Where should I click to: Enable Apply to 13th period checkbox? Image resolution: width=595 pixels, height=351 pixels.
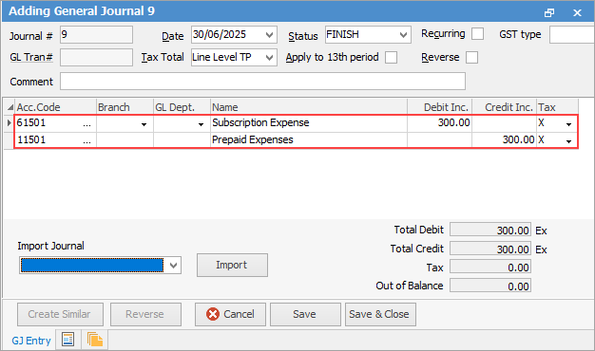(x=392, y=58)
